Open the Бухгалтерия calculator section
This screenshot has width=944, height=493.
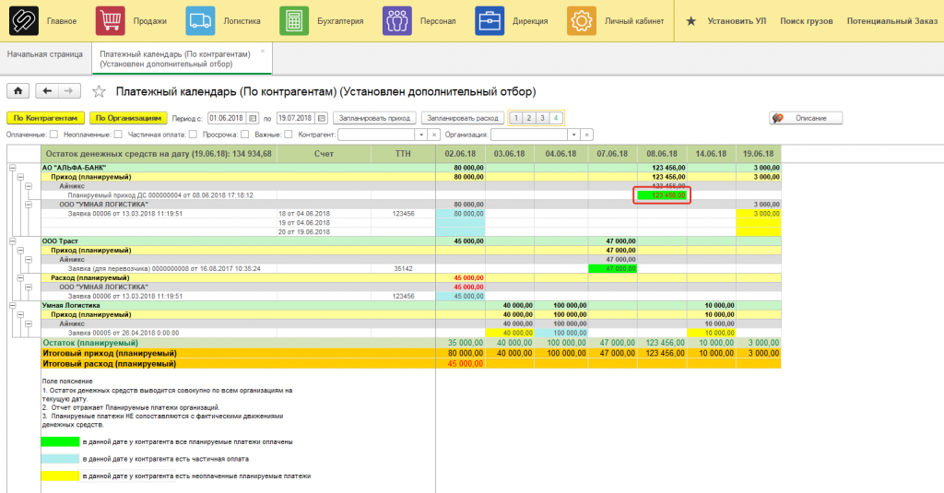294,20
